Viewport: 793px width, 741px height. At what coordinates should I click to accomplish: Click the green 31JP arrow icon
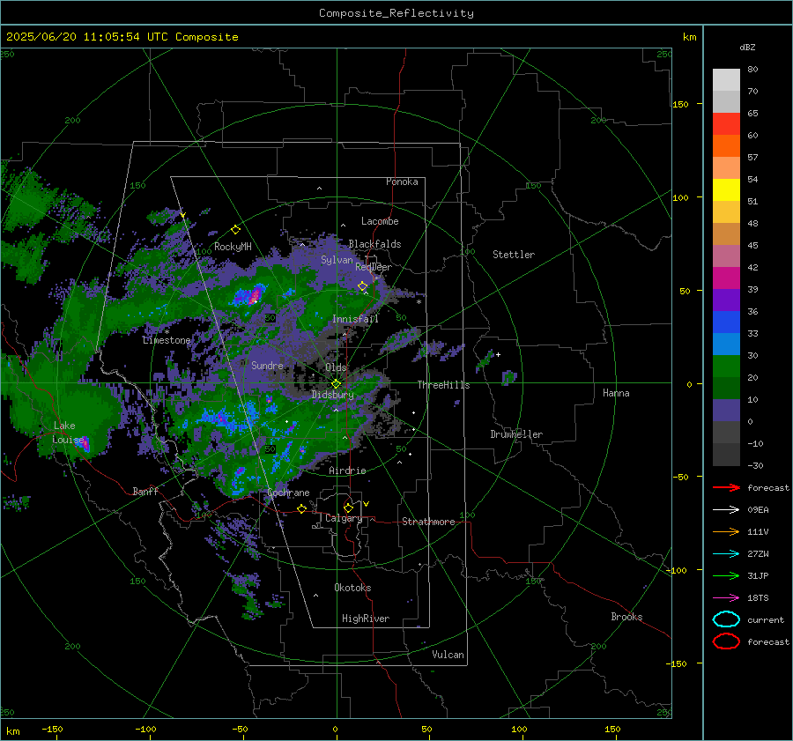(726, 575)
